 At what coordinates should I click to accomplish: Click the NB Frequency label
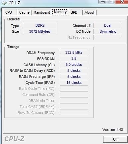point(79,38)
